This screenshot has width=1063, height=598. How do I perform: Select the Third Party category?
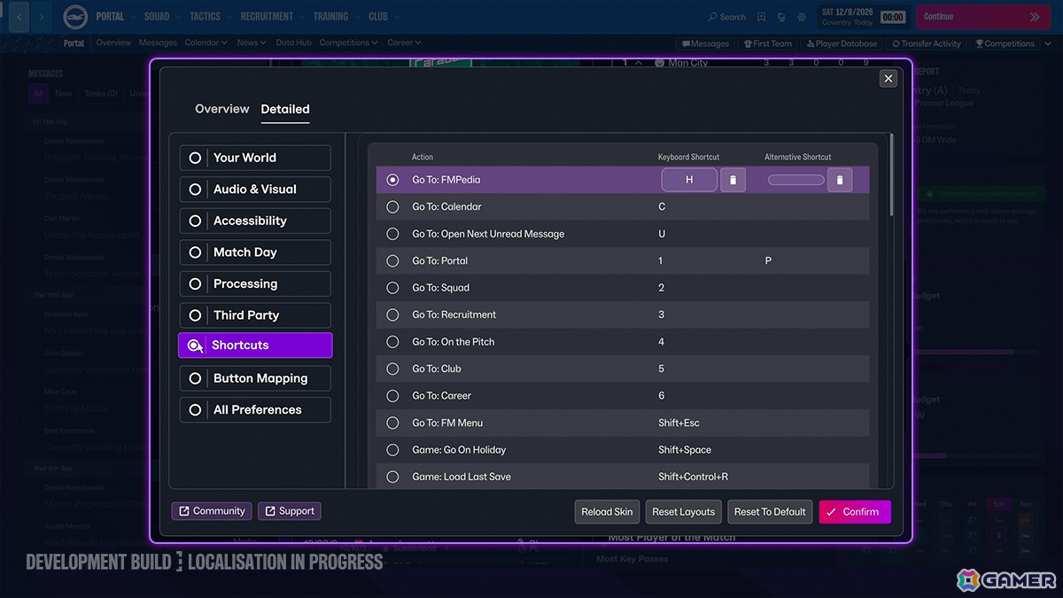(x=255, y=315)
